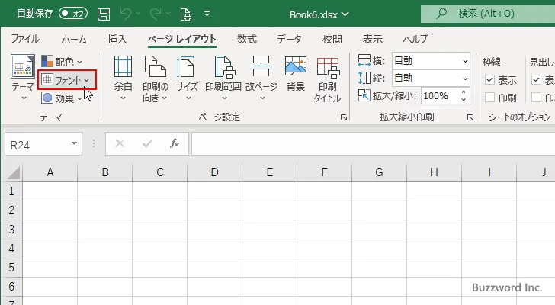Open the ファイル tab
Image resolution: width=555 pixels, height=305 pixels.
click(x=25, y=39)
